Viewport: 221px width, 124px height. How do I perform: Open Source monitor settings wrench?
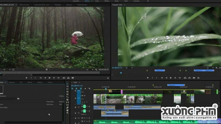tap(96, 70)
